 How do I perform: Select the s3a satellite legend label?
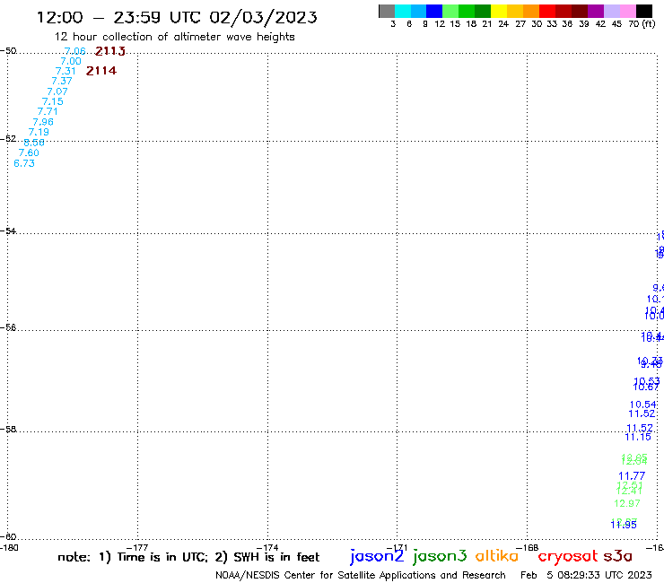(617, 556)
